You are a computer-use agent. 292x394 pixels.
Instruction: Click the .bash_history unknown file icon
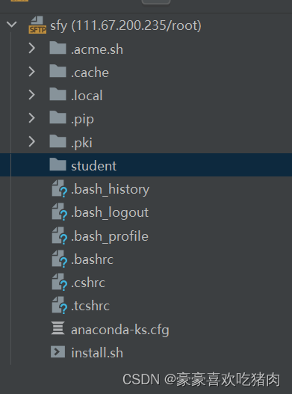pos(59,188)
